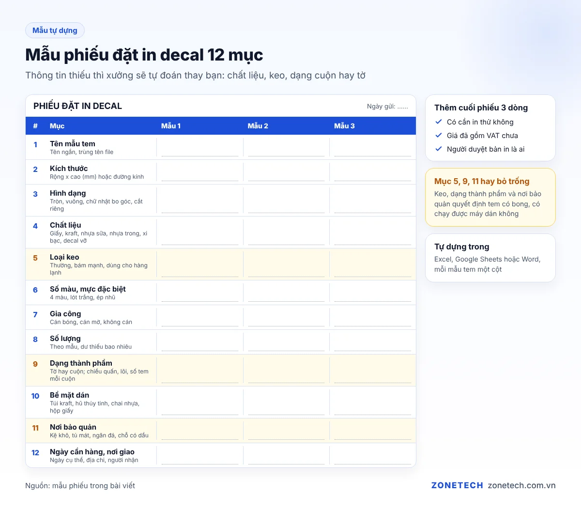Click the "Ngày gửi" date field
The width and height of the screenshot is (581, 510).
[387, 106]
